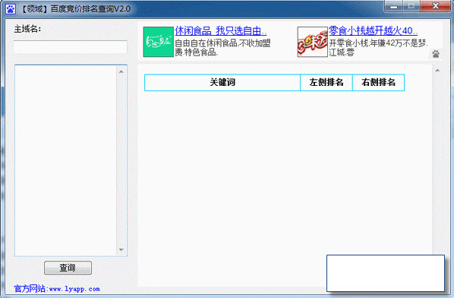Image resolution: width=454 pixels, height=298 pixels.
Task: Click inside the keyword list text area
Action: pos(66,160)
